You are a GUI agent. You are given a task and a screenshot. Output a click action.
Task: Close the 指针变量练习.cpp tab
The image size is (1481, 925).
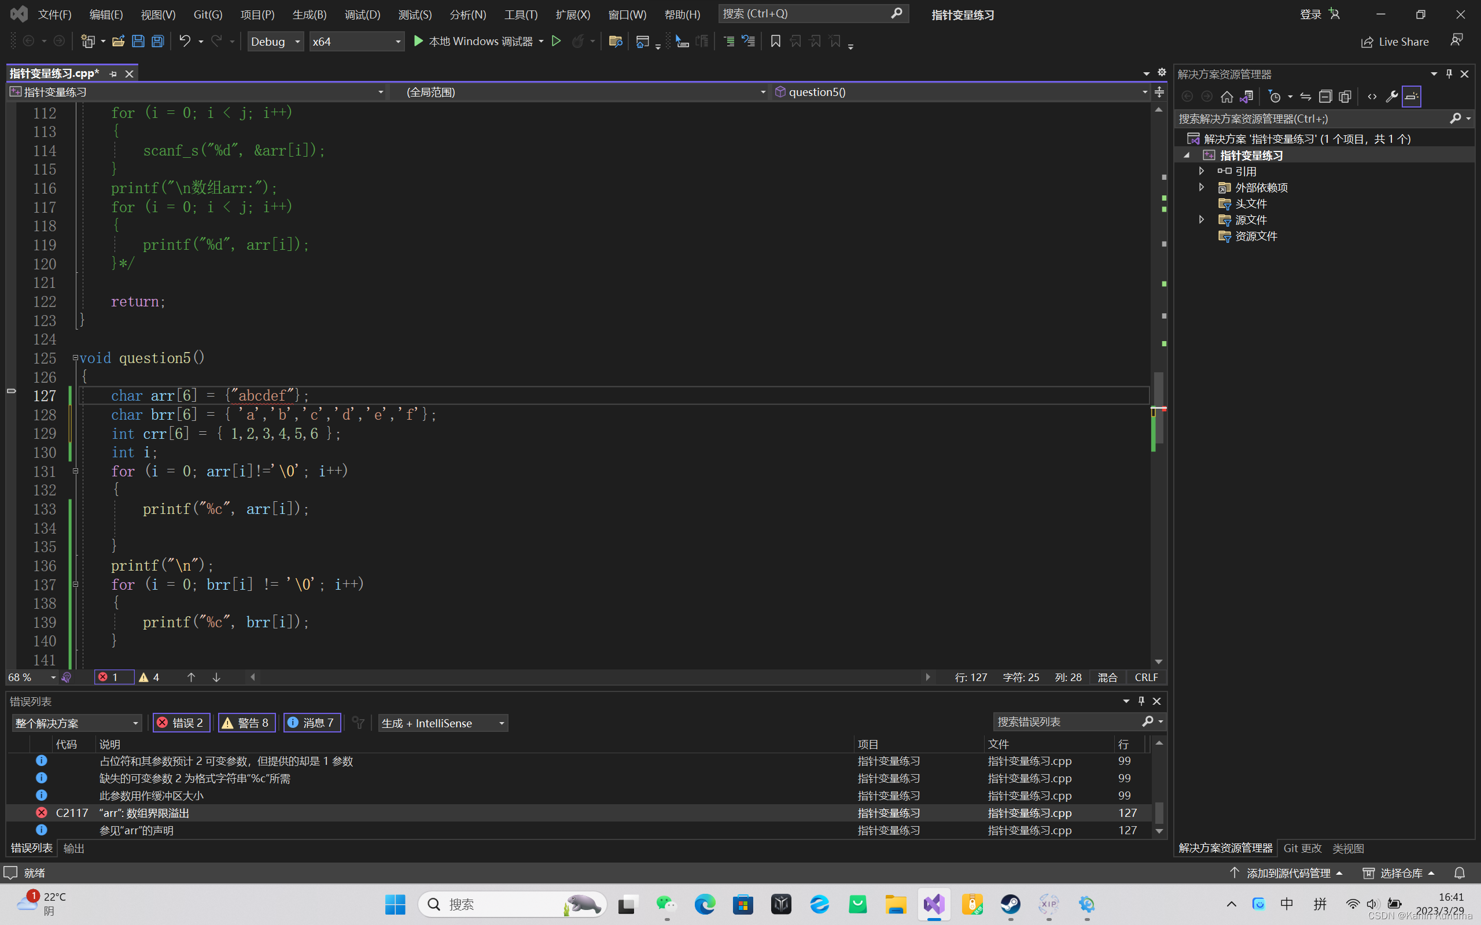[129, 73]
